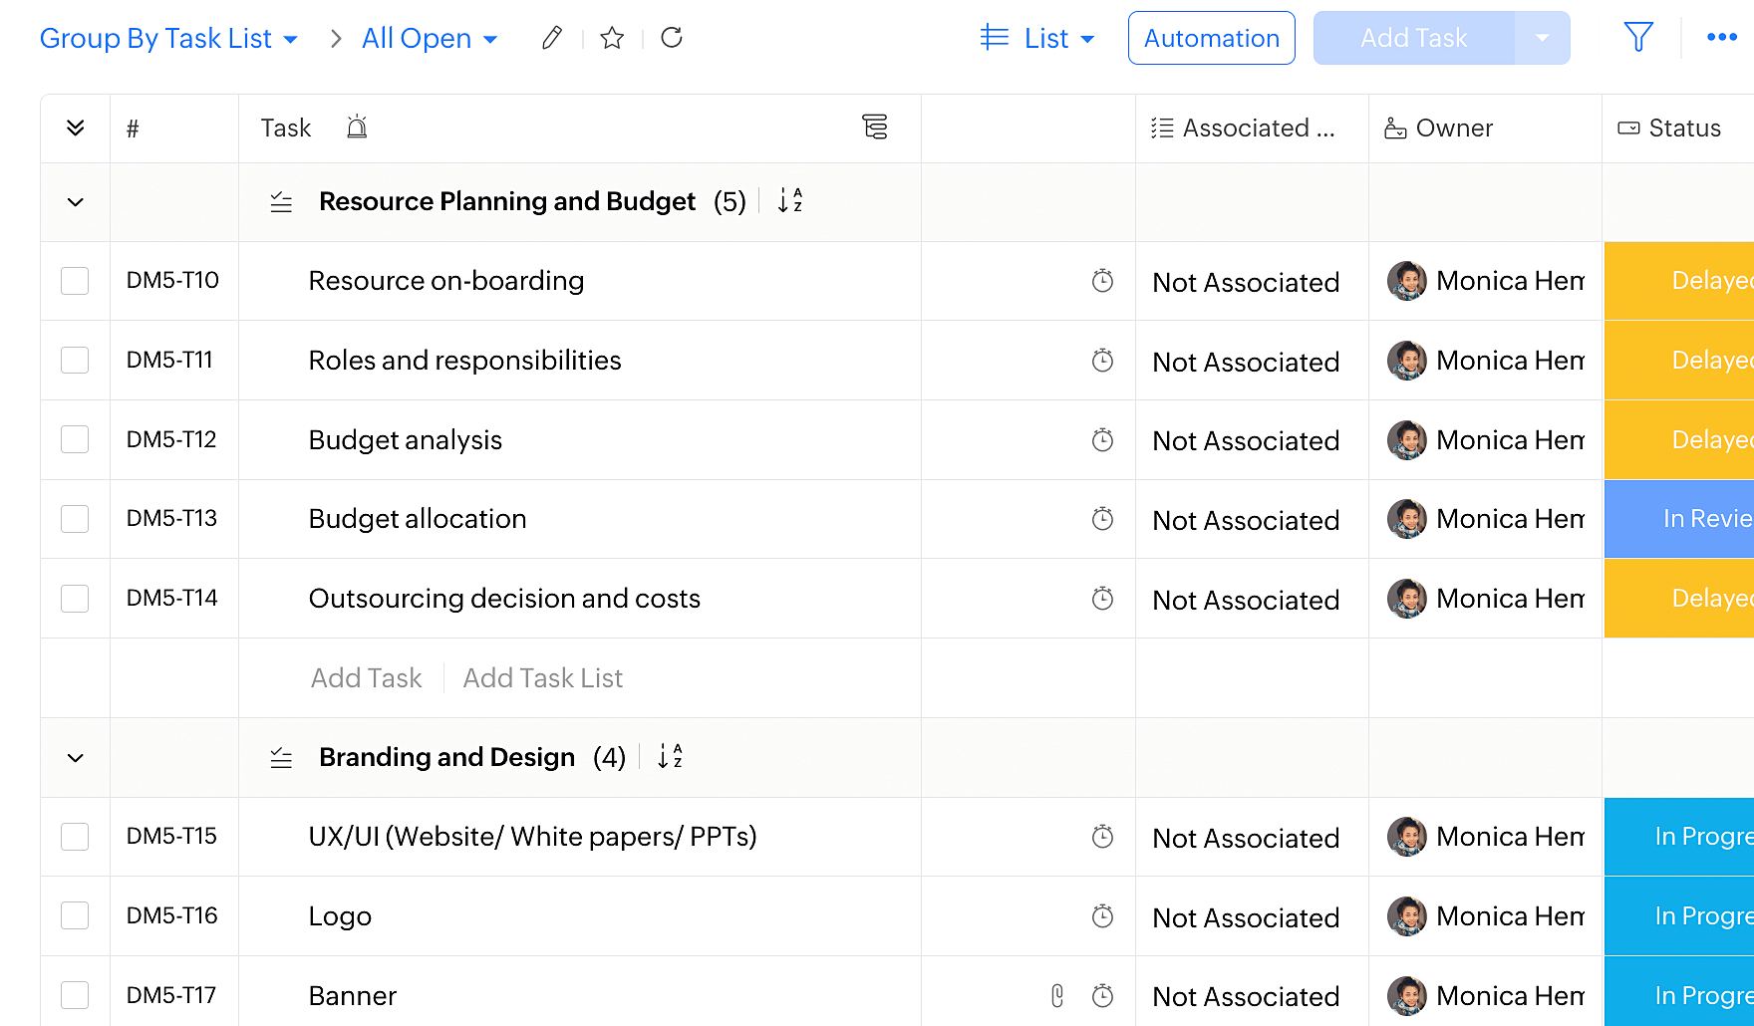
Task: Click the Automation button
Action: click(x=1211, y=38)
